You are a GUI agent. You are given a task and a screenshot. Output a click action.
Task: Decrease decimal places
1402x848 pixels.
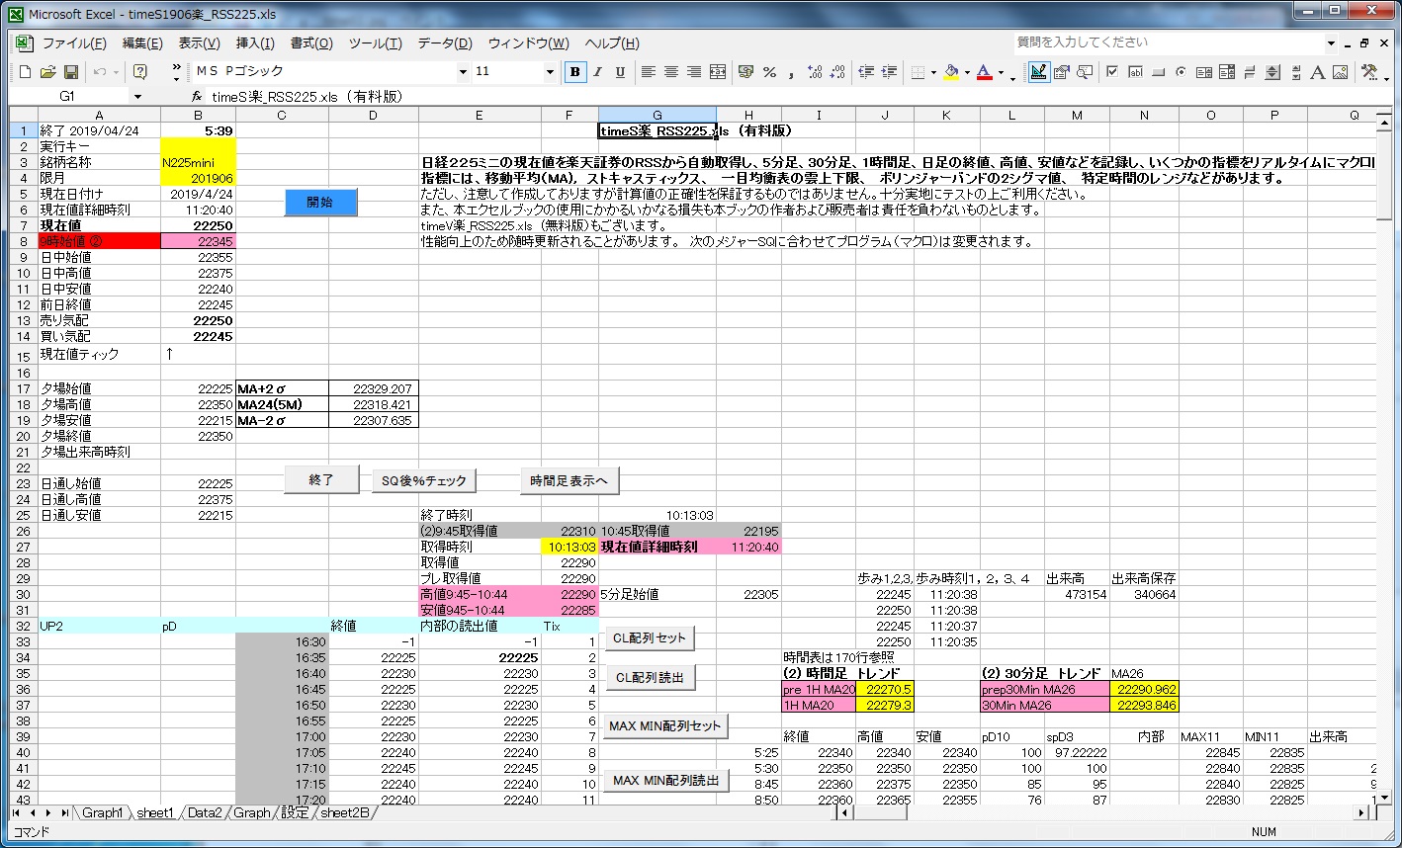click(837, 71)
